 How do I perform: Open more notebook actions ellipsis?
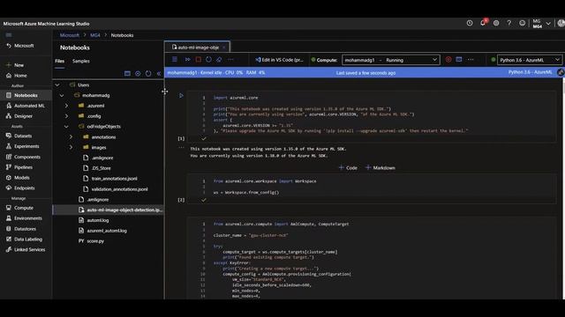tap(230, 59)
